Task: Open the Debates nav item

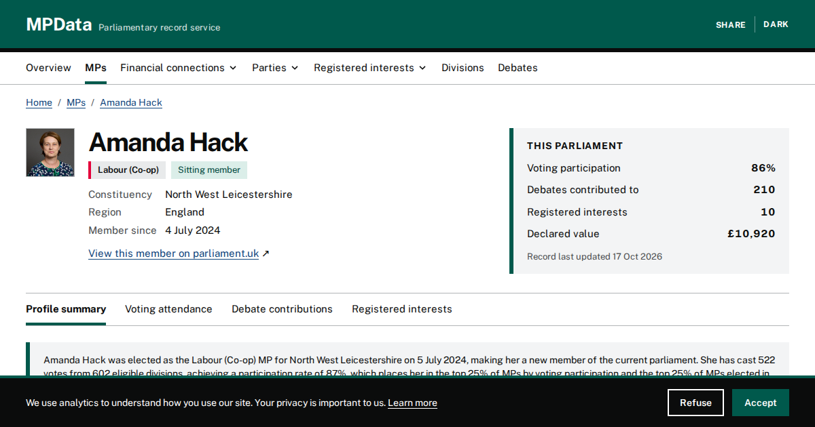Action: (x=518, y=68)
